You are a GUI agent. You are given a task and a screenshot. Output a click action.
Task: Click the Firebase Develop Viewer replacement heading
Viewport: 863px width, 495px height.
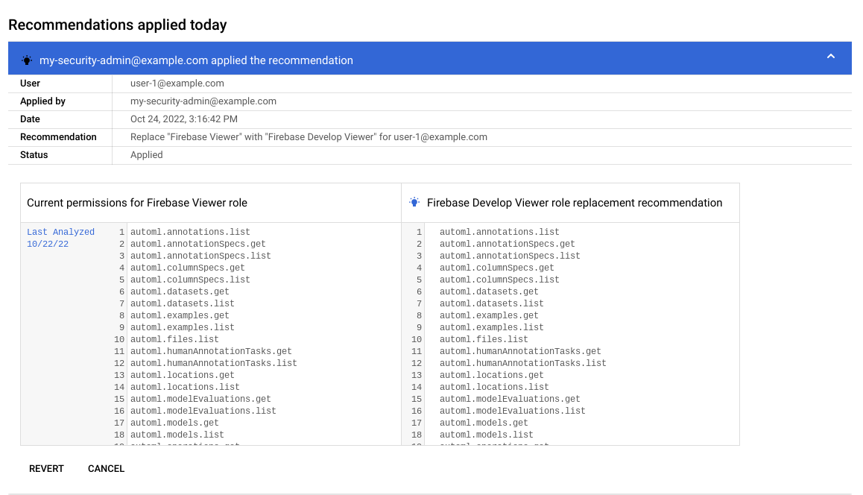(575, 202)
